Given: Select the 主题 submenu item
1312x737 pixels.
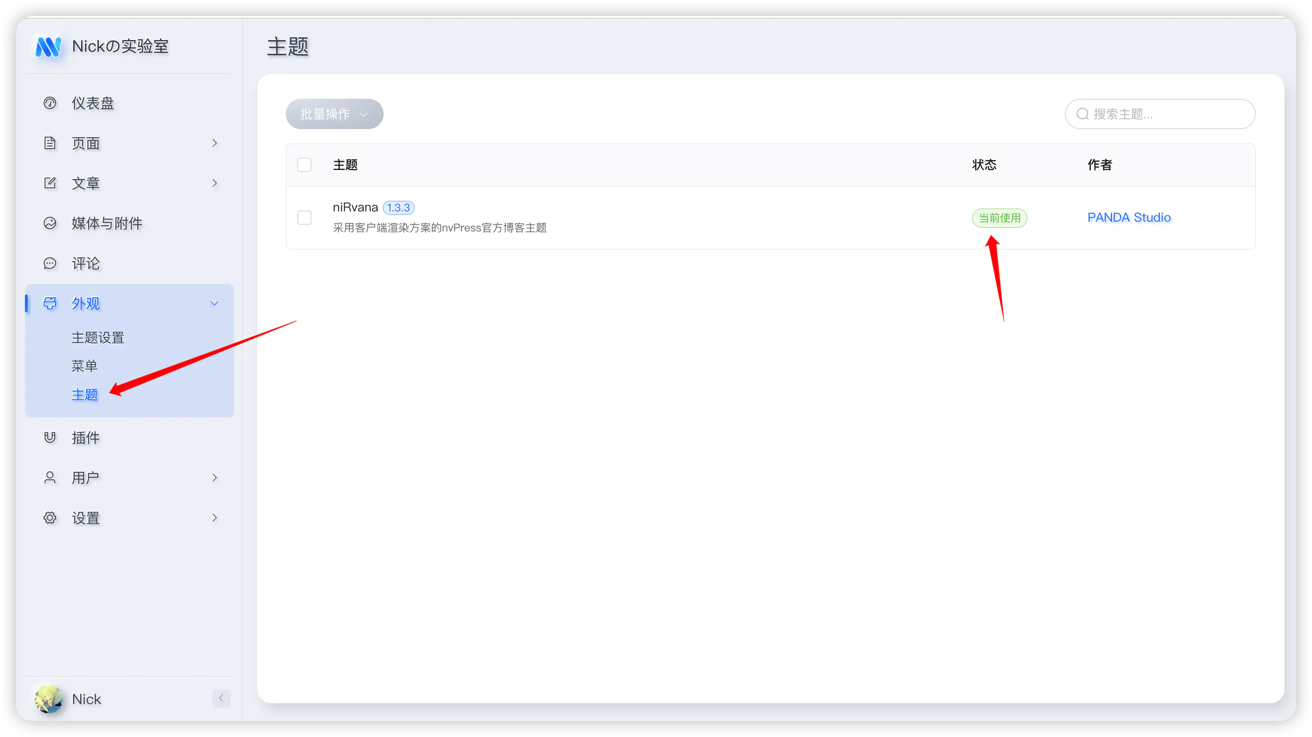Looking at the screenshot, I should (x=85, y=395).
